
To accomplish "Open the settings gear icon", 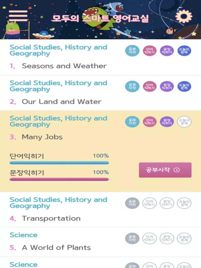I will click(x=184, y=16).
